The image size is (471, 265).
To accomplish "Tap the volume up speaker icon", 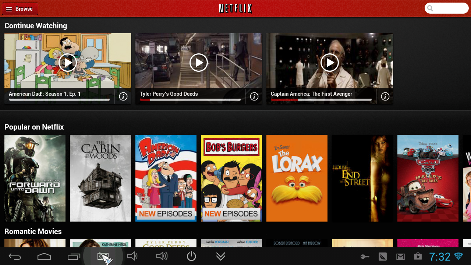I will pos(162,256).
